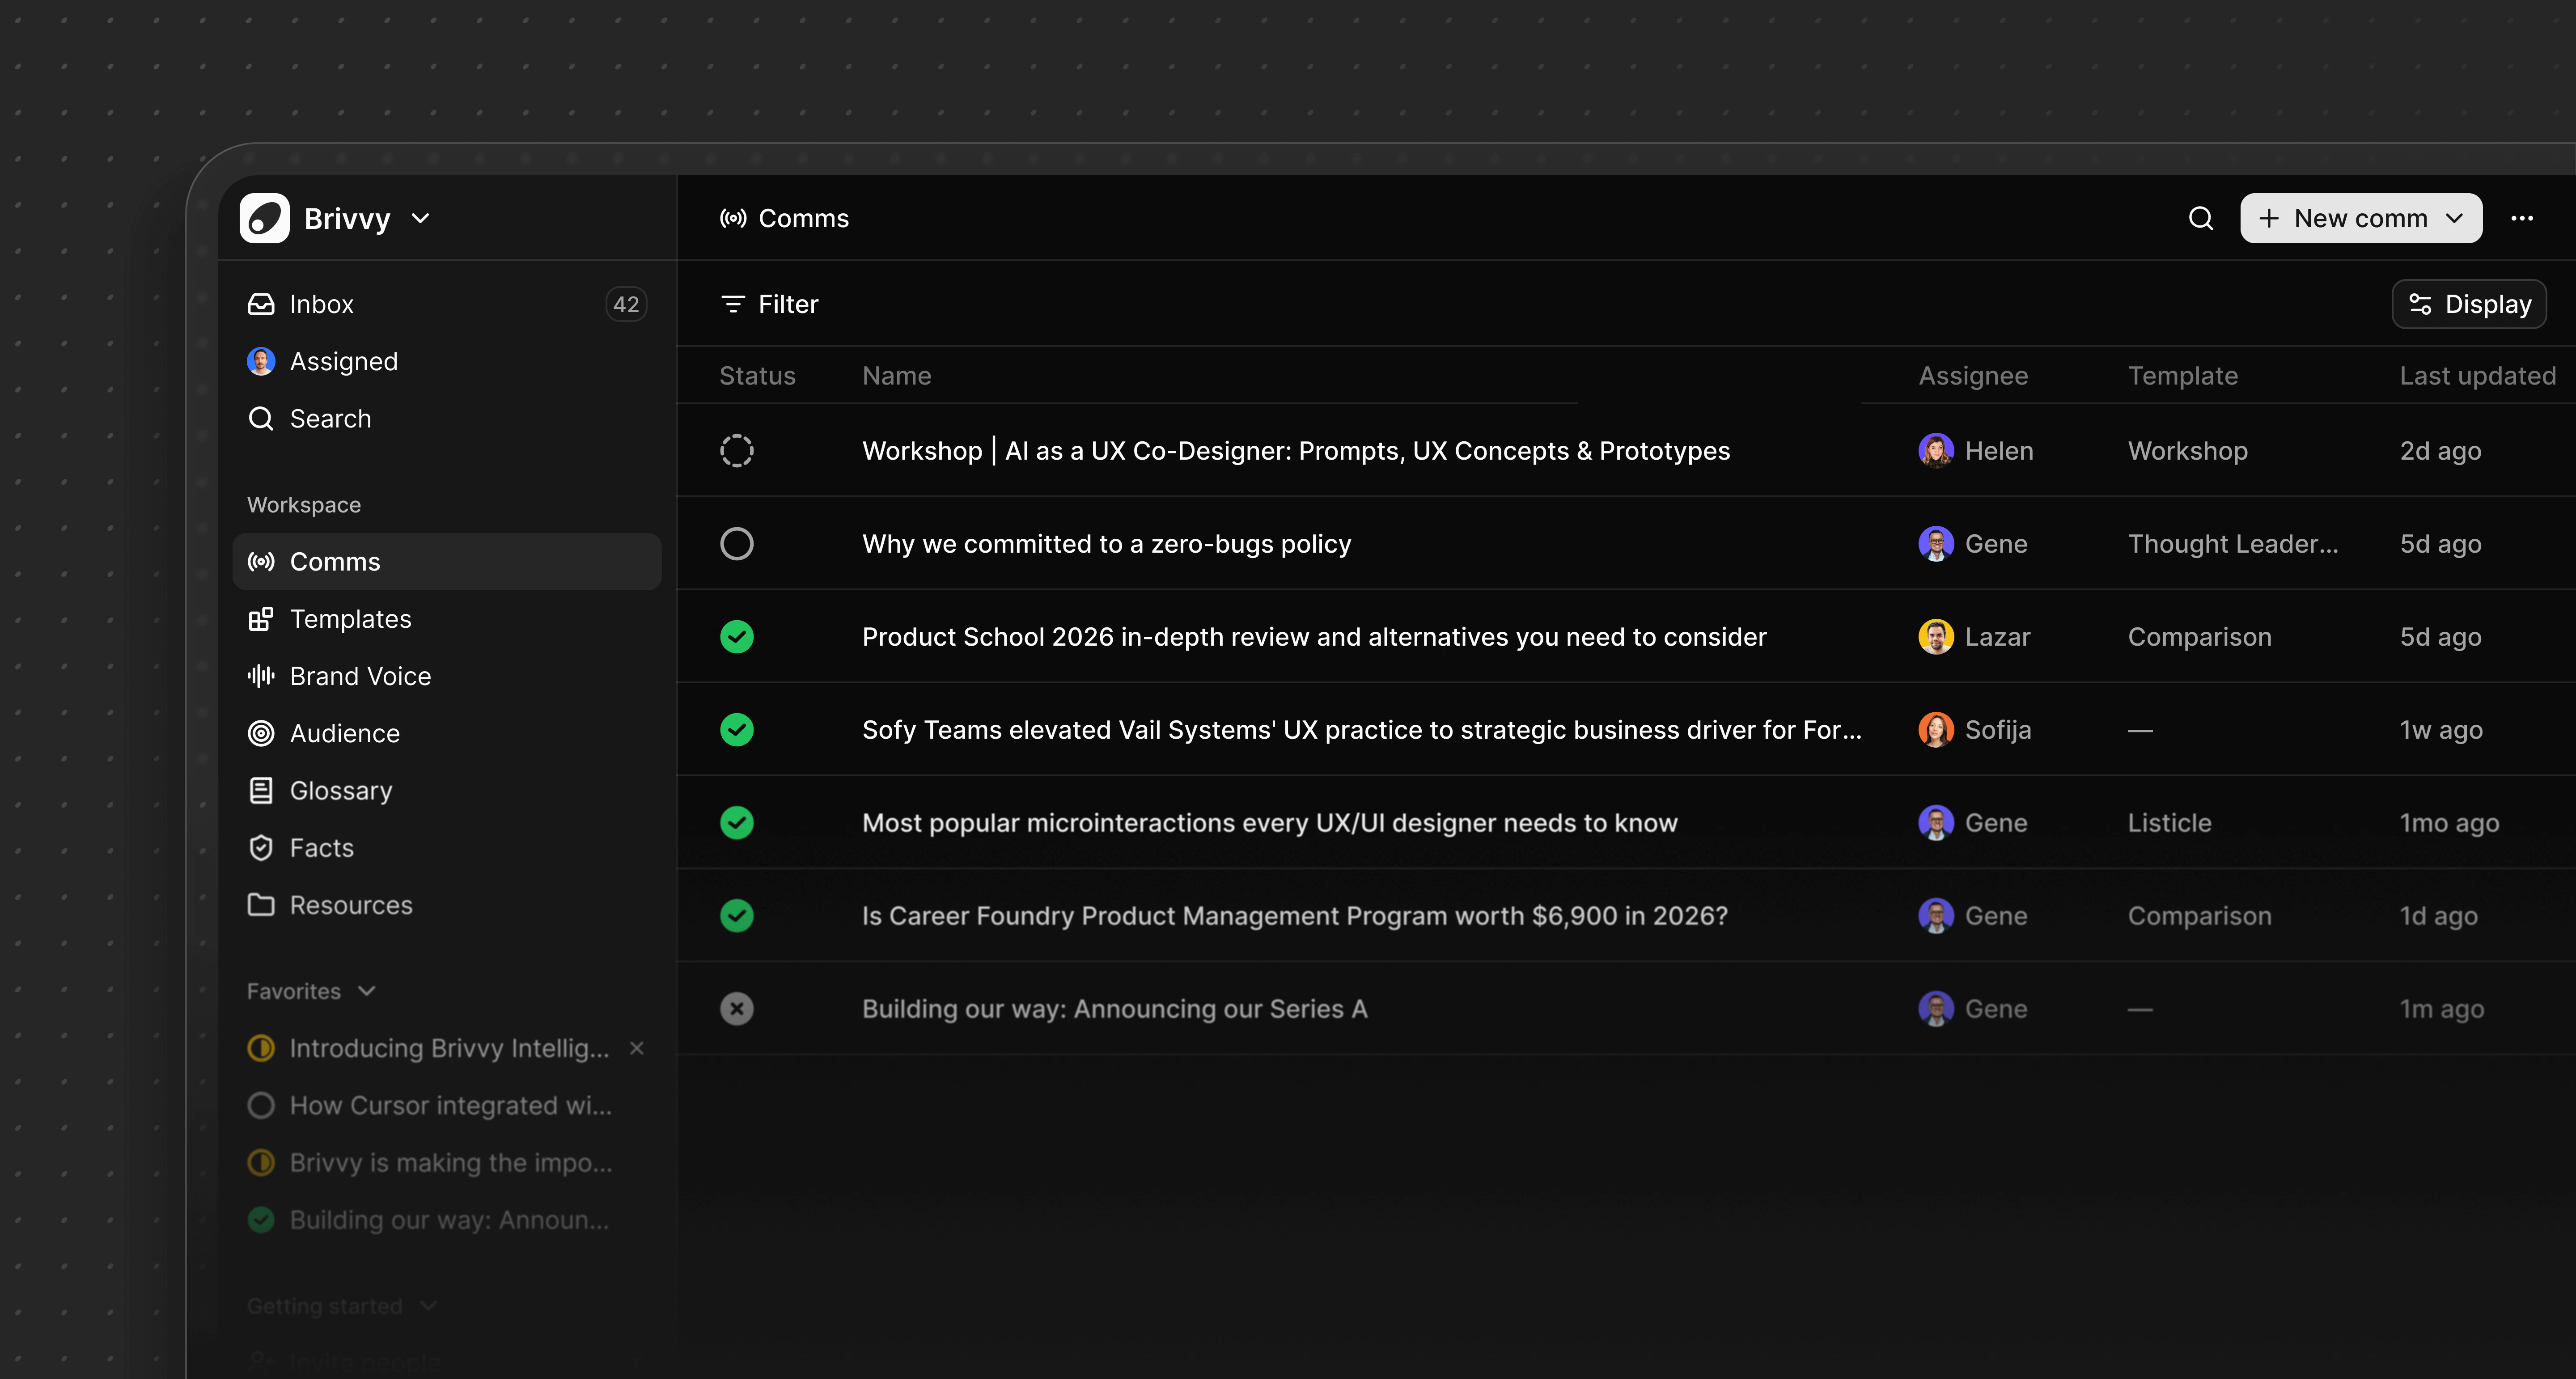The image size is (2576, 1379).
Task: Open Facts in the workspace sidebar
Action: (x=321, y=848)
